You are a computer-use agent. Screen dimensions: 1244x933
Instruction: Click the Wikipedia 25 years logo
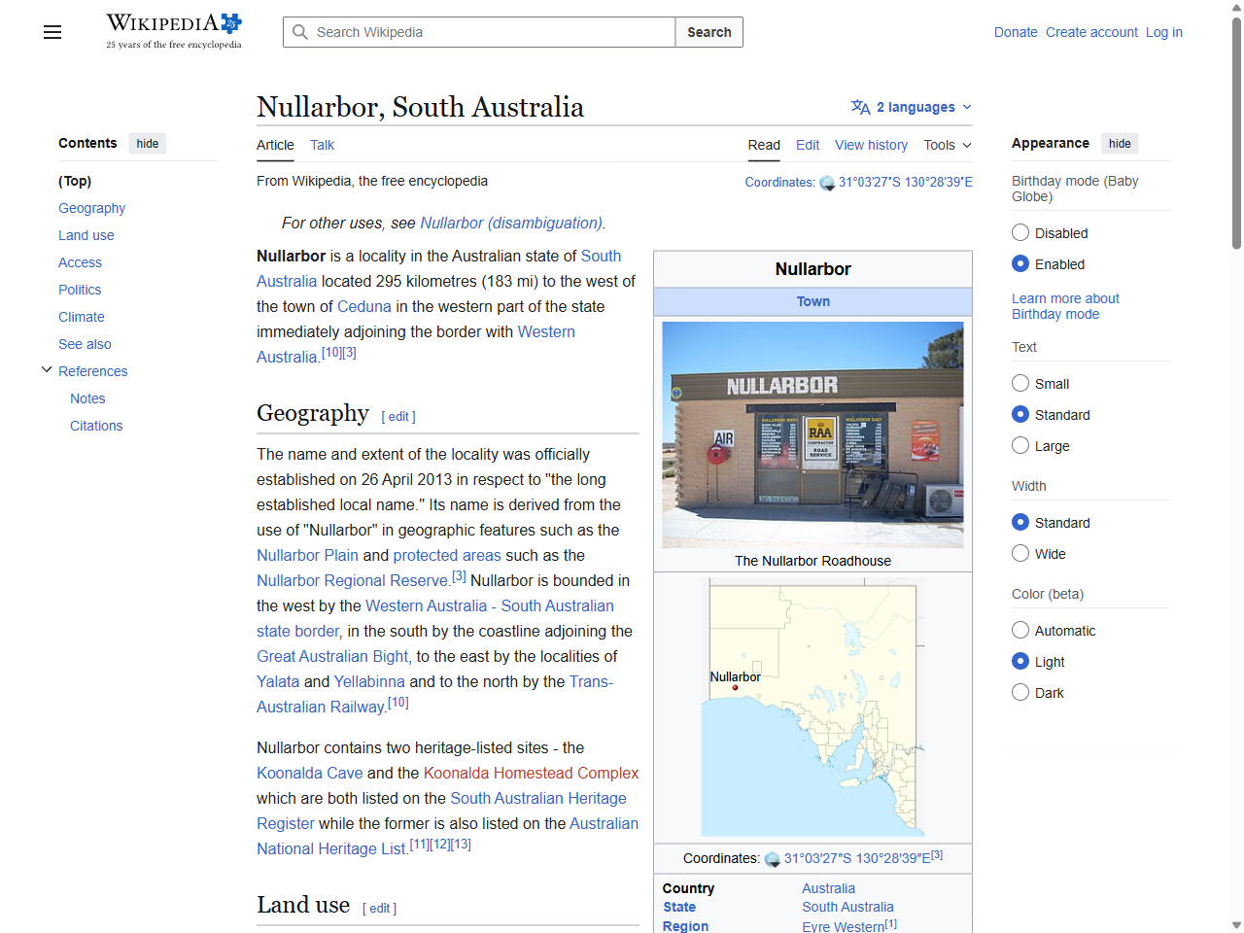[174, 31]
